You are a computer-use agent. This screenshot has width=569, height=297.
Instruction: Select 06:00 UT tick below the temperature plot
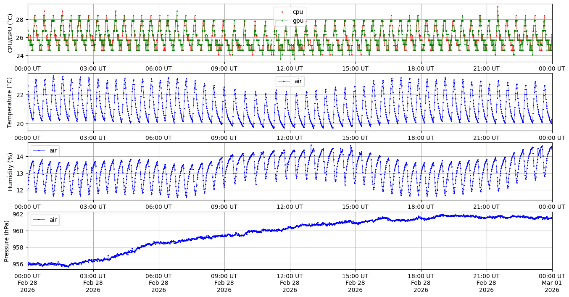(158, 137)
